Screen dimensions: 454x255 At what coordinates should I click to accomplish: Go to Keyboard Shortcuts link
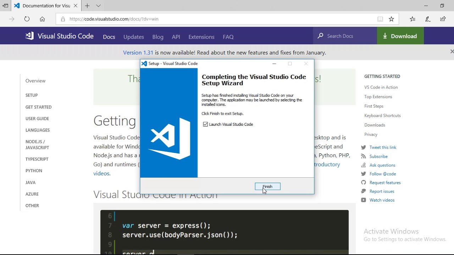(382, 116)
